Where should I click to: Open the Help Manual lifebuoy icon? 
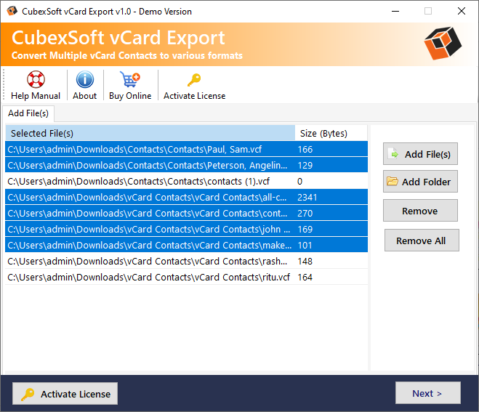36,79
